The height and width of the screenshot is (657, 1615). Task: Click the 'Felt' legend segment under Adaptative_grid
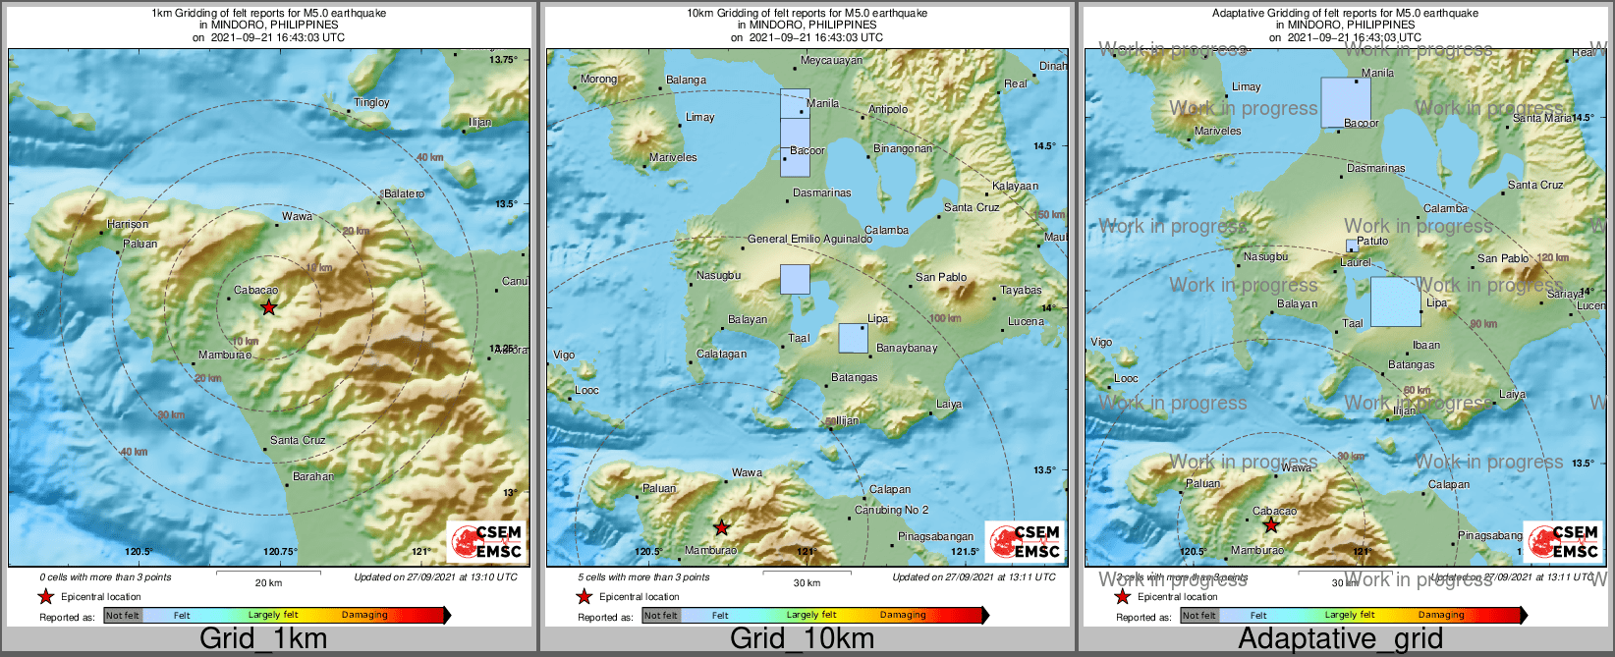1258,615
